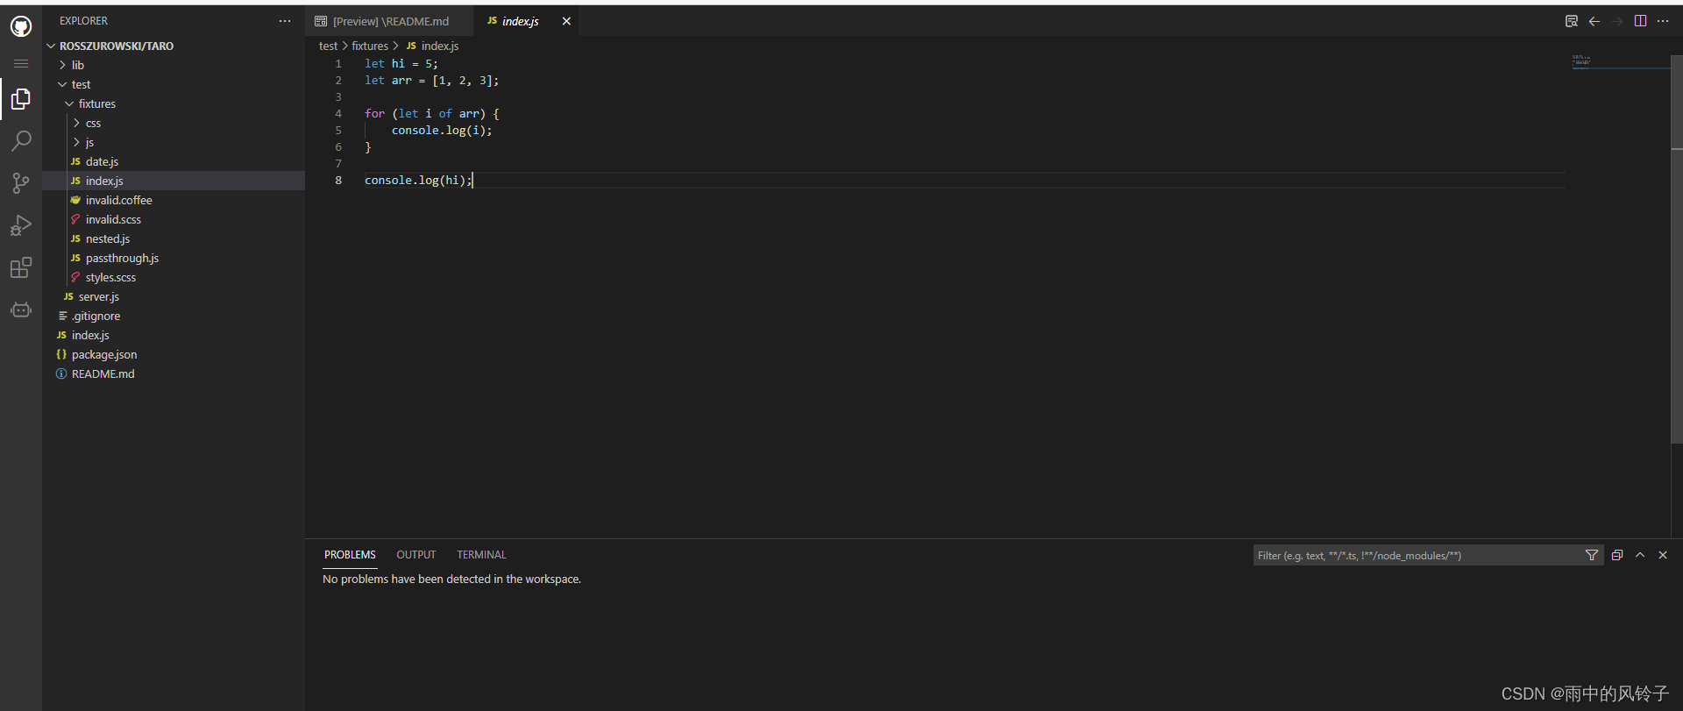Click the filter funnel icon in Problems
Viewport: 1683px width, 711px height.
pyautogui.click(x=1592, y=555)
